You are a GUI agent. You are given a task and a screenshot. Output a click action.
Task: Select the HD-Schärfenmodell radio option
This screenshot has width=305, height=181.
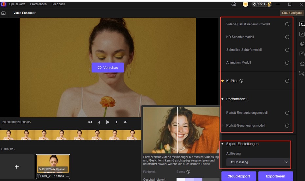coord(287,37)
